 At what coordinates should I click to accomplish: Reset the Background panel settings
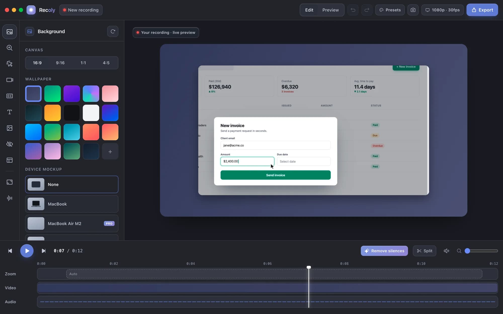coord(113,31)
